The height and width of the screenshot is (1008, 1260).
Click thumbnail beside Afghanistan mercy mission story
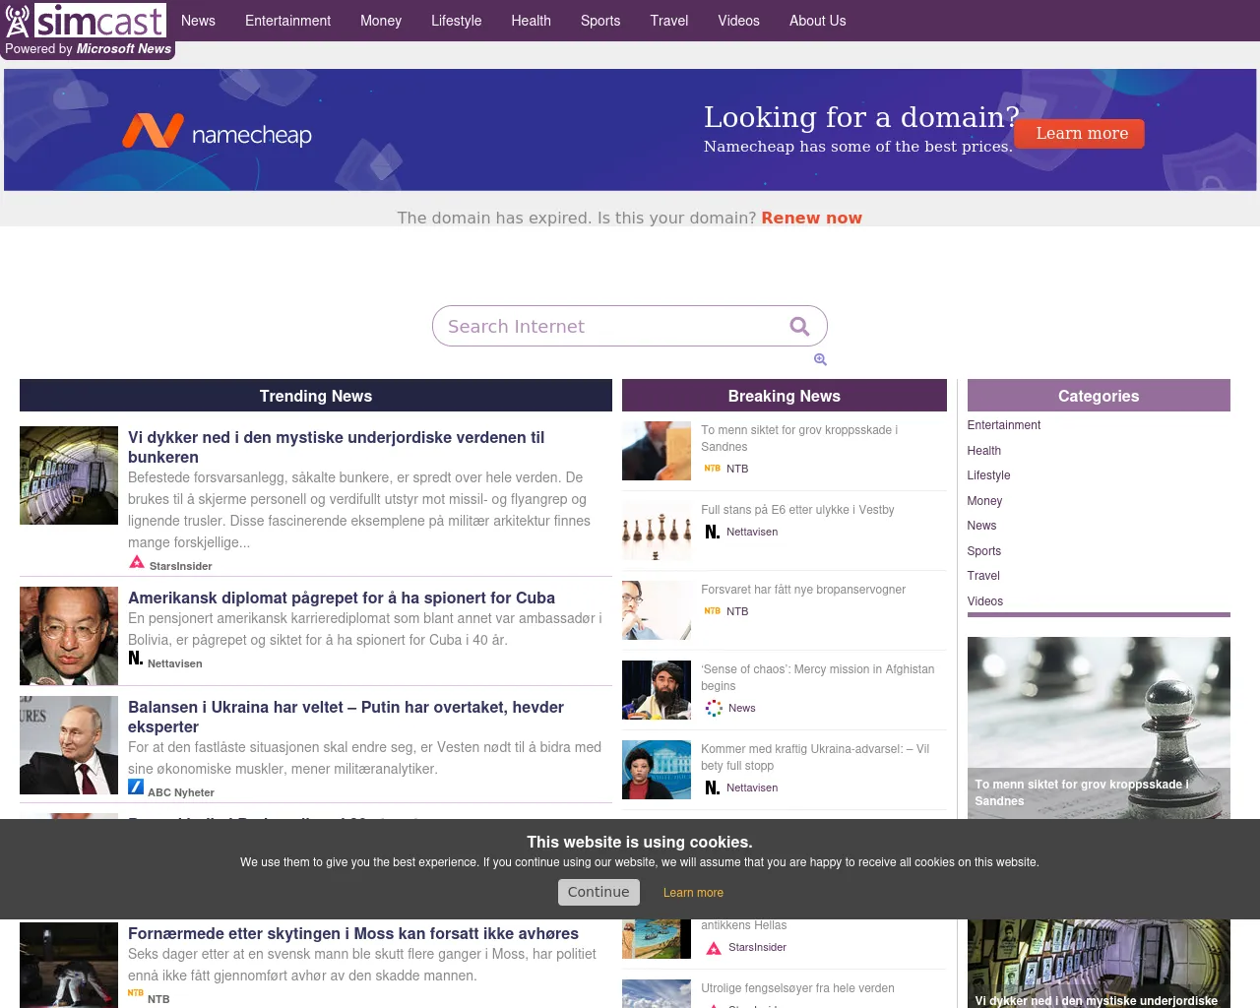(657, 690)
